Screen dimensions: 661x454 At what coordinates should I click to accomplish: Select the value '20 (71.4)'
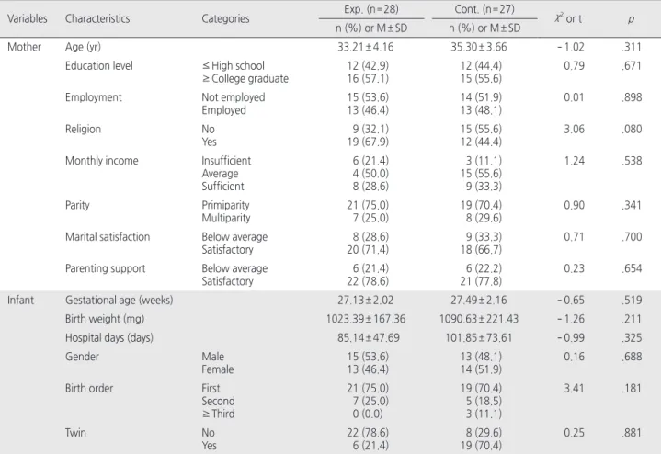click(368, 250)
